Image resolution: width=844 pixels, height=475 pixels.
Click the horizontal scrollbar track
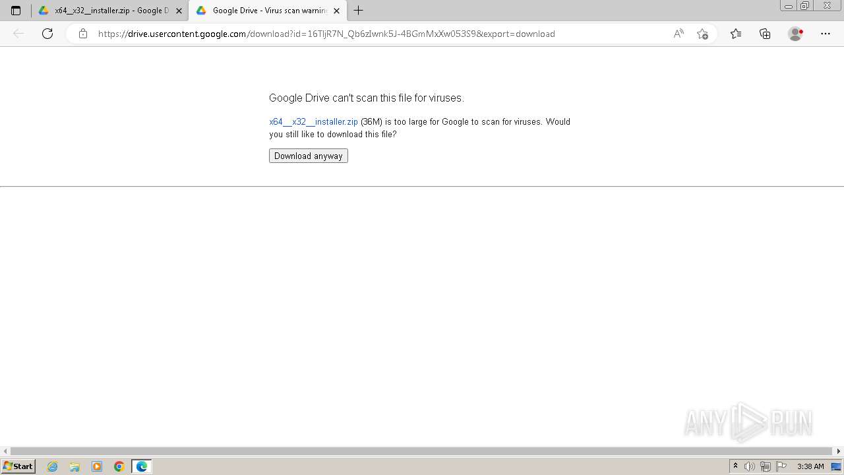422,451
